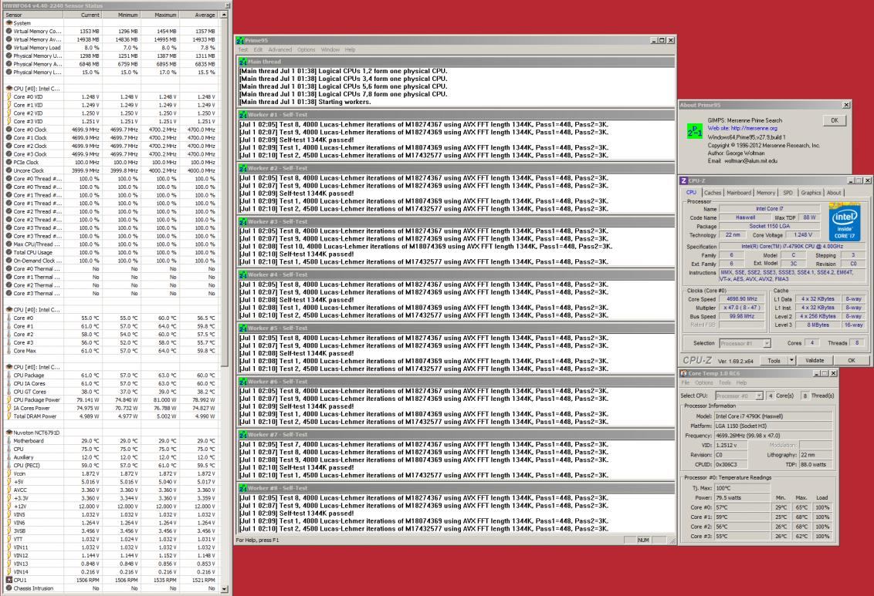874x596 pixels.
Task: Click the System group icon in HWiNFO64
Action: (x=9, y=23)
